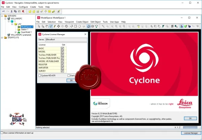Image resolution: width=202 pixels, height=140 pixels.
Task: Uncheck the SURVEY license checkbox
Action: (x=62, y=71)
